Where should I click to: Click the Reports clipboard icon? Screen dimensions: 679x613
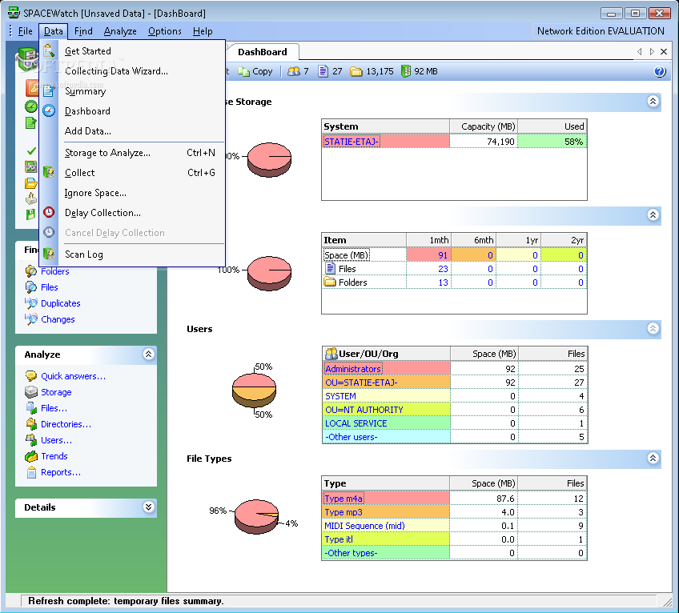click(x=31, y=472)
